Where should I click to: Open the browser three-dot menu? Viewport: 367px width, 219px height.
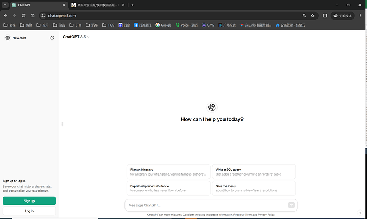tap(360, 15)
